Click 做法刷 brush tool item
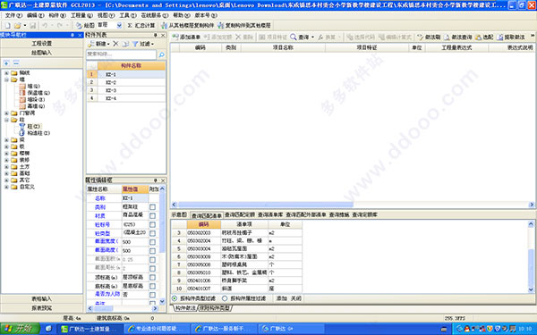Viewport: 537px width, 335px height. 429,37
